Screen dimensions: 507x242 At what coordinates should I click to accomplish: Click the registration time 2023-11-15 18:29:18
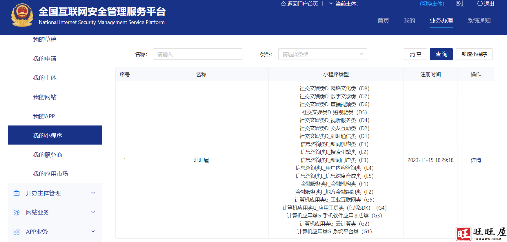click(x=430, y=160)
